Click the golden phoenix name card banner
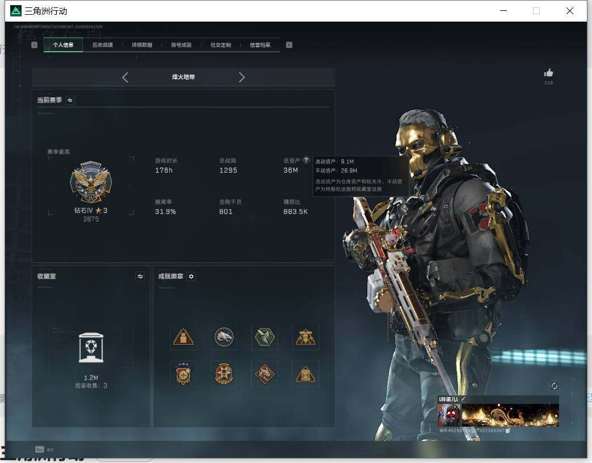592x463 pixels. (510, 415)
